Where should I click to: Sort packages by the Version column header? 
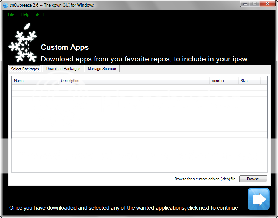224,81
